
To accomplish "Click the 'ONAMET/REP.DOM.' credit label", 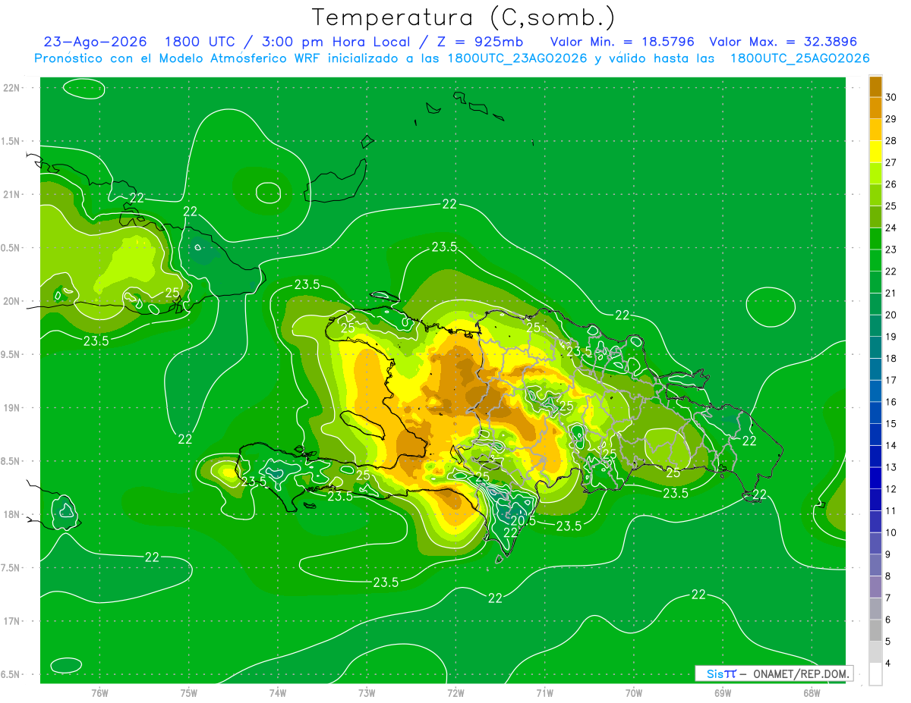I will coord(802,673).
